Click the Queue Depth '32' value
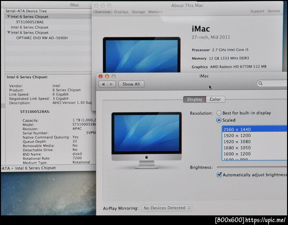288x225 pixels. coord(75,142)
